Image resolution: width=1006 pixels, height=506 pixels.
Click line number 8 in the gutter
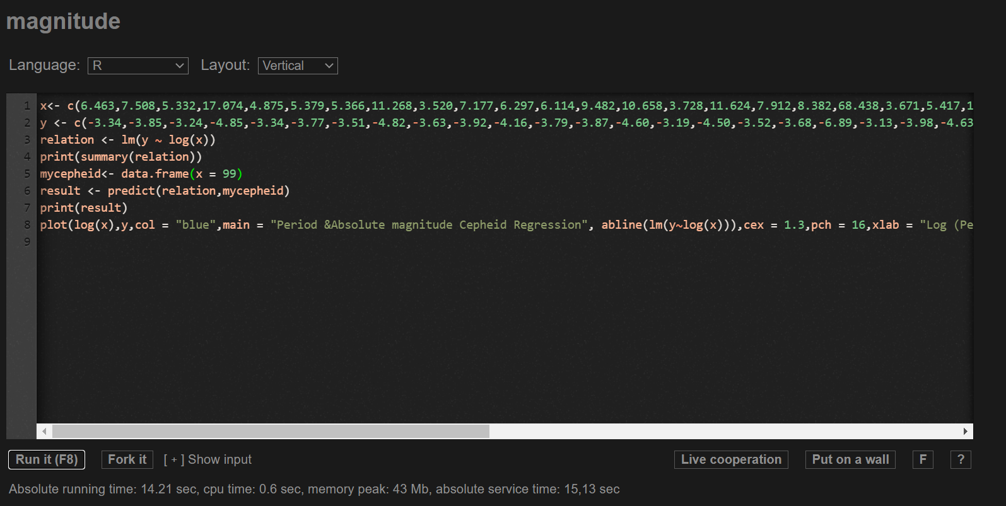(27, 225)
